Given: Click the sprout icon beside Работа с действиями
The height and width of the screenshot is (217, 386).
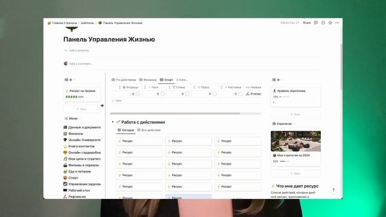Looking at the screenshot, I should pyautogui.click(x=118, y=122).
